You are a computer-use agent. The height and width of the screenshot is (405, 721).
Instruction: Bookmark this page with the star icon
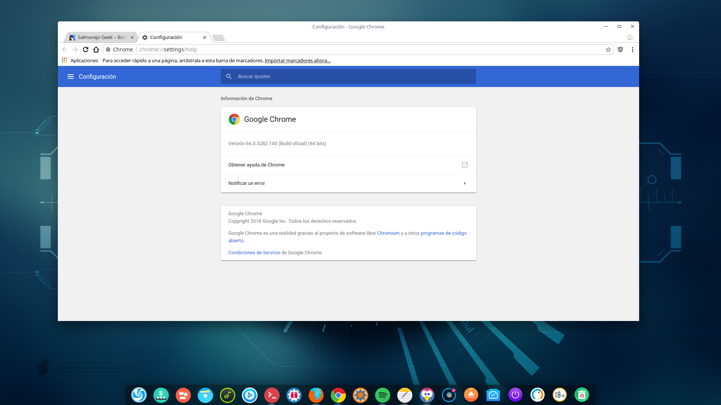pyautogui.click(x=608, y=49)
